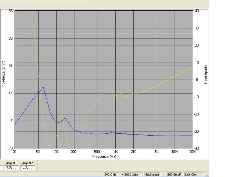The image size is (226, 177).
Task: Click the 500 frequency axis tick label
Action: [97, 152]
